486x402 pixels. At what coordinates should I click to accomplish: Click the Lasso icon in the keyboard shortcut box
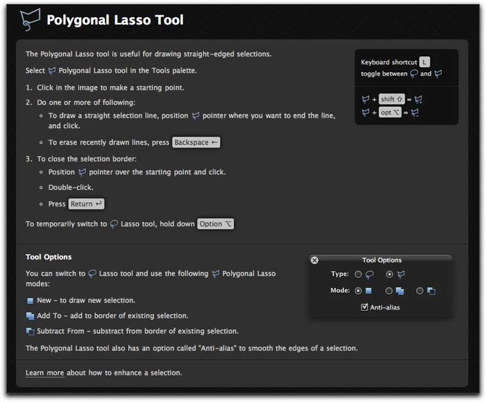pyautogui.click(x=414, y=73)
